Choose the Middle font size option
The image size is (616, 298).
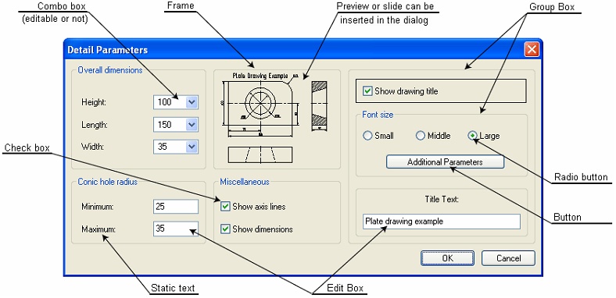421,136
